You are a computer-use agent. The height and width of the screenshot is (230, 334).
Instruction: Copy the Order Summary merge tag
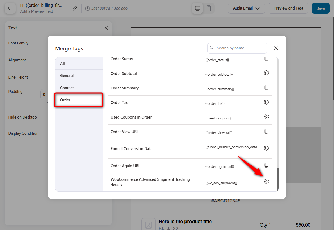pos(266,87)
